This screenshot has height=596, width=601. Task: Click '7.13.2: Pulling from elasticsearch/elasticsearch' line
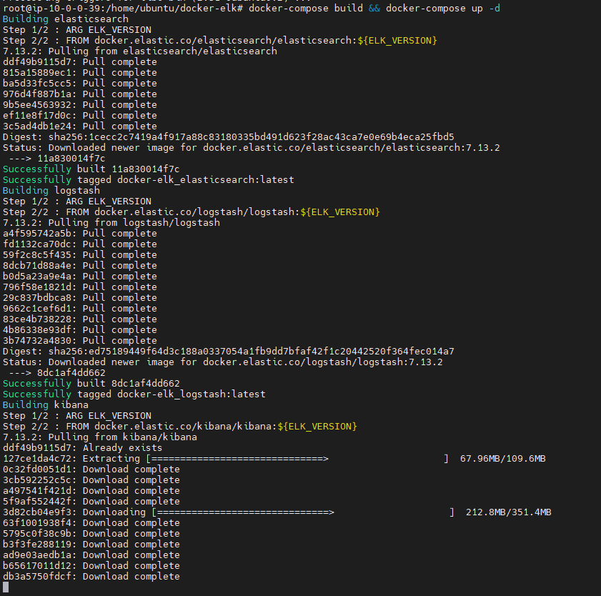pos(140,51)
